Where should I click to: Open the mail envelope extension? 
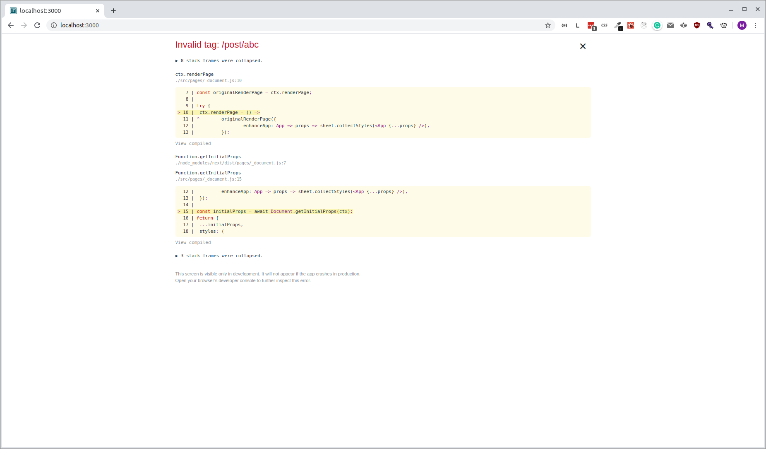click(670, 25)
